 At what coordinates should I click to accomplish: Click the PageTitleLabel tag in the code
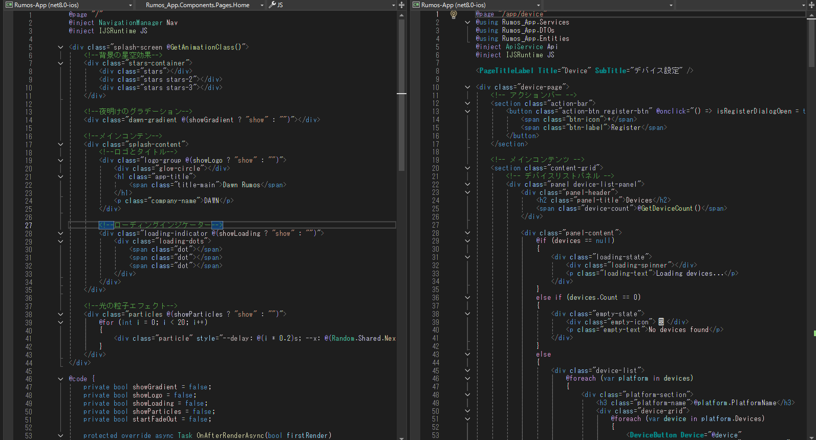(x=506, y=71)
